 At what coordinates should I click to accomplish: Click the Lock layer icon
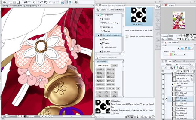point(180,68)
